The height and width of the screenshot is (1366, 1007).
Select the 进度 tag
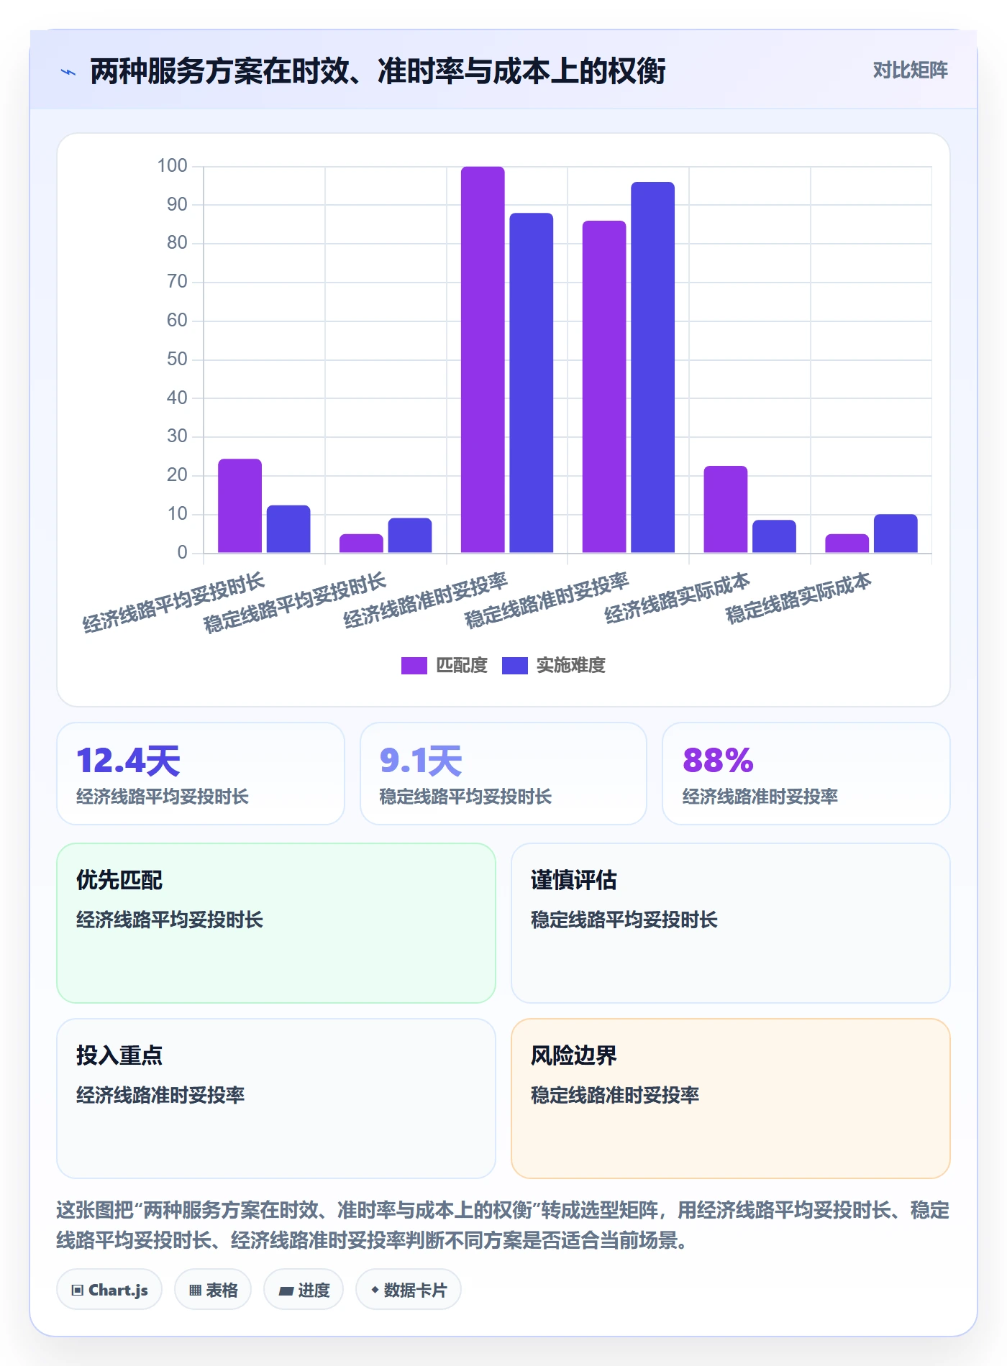(x=304, y=1290)
